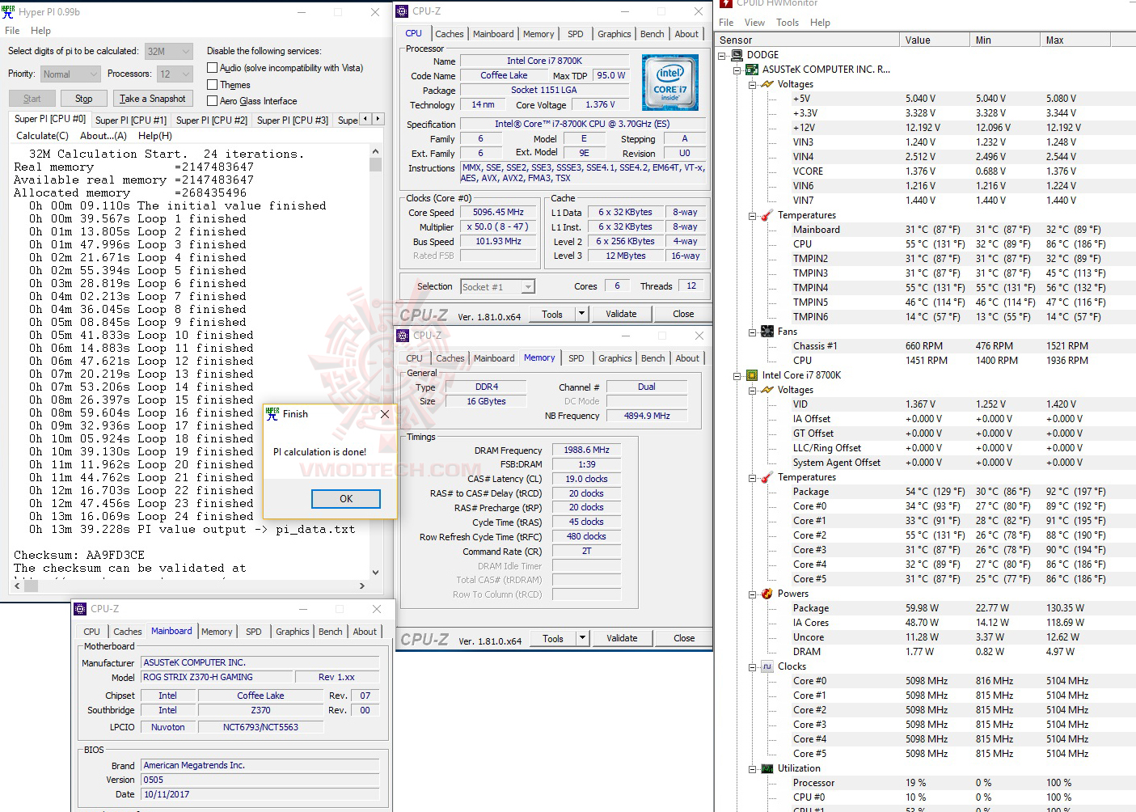
Task: Click the Voltages icon under Intel Core i7 8700K
Action: tap(767, 390)
